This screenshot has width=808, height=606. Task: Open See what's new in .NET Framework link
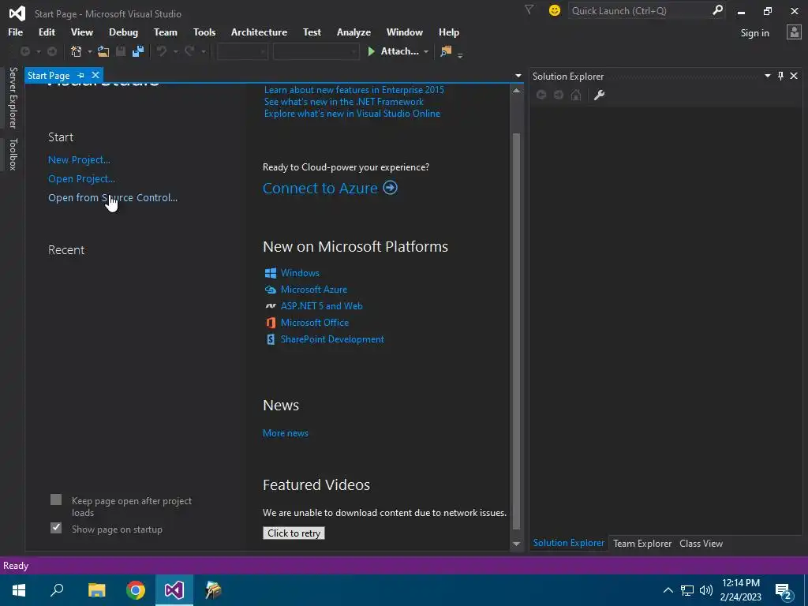(344, 102)
